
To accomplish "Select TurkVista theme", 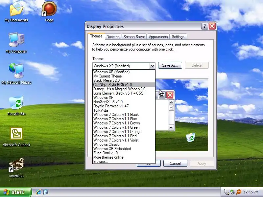I will [124, 110].
